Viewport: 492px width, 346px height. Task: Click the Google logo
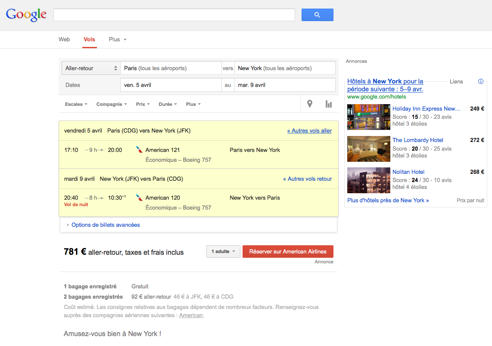(26, 15)
